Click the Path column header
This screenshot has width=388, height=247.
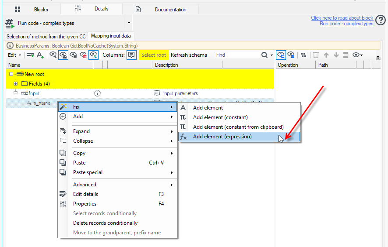336,65
